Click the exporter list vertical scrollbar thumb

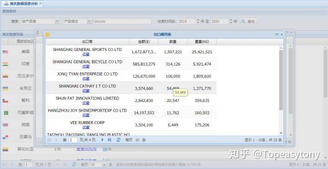281,80
